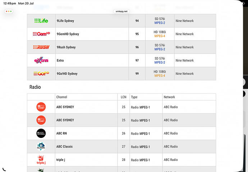Click the Network column header
The height and width of the screenshot is (172, 248).
coord(169,97)
